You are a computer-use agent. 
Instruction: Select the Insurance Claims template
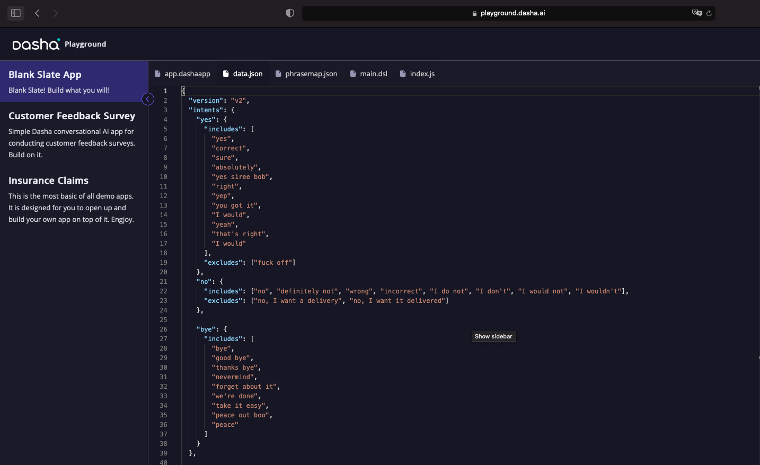tap(74, 199)
